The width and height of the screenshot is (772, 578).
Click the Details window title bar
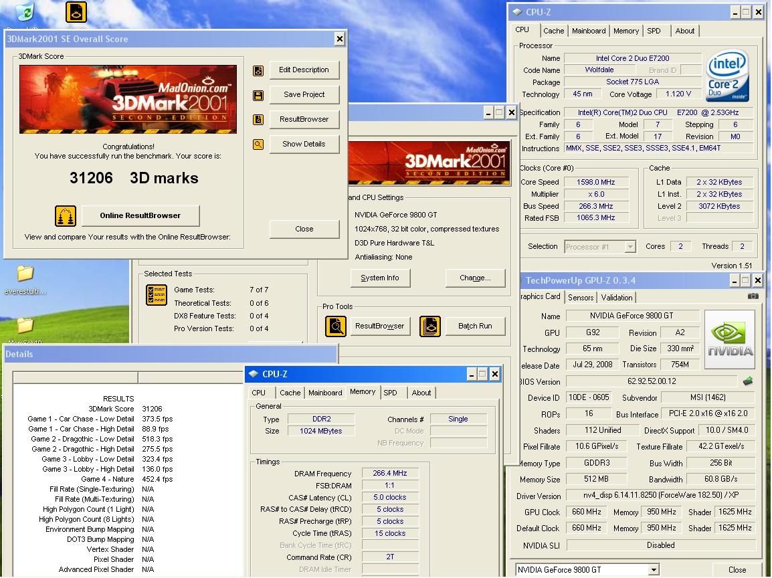[171, 354]
